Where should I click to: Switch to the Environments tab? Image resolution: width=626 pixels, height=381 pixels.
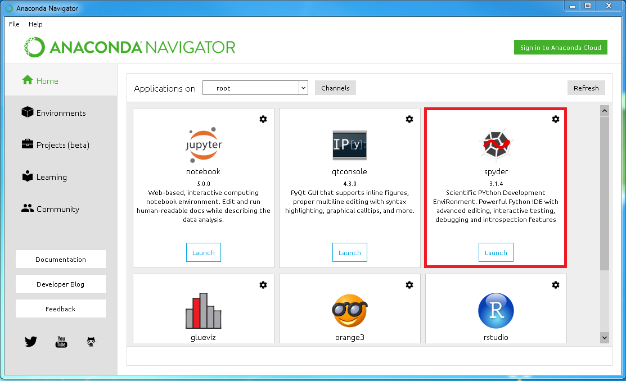tap(61, 113)
